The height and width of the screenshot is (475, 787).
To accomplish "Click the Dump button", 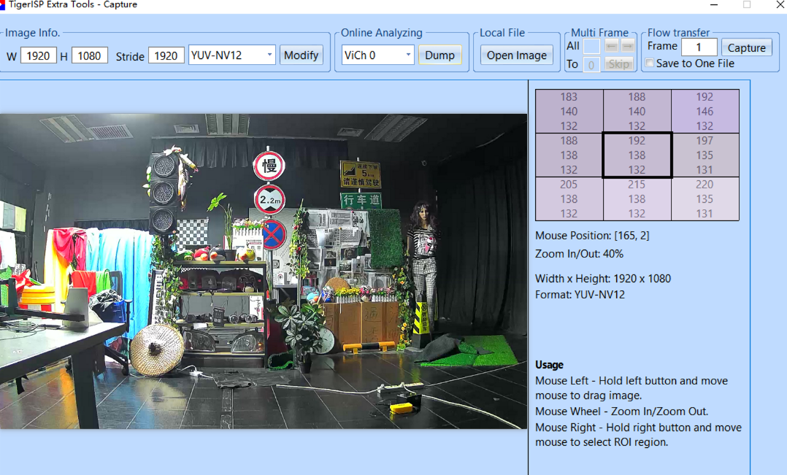I will point(439,55).
